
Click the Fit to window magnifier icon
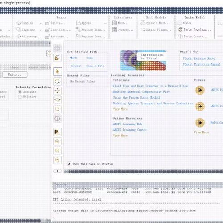(x=58, y=141)
